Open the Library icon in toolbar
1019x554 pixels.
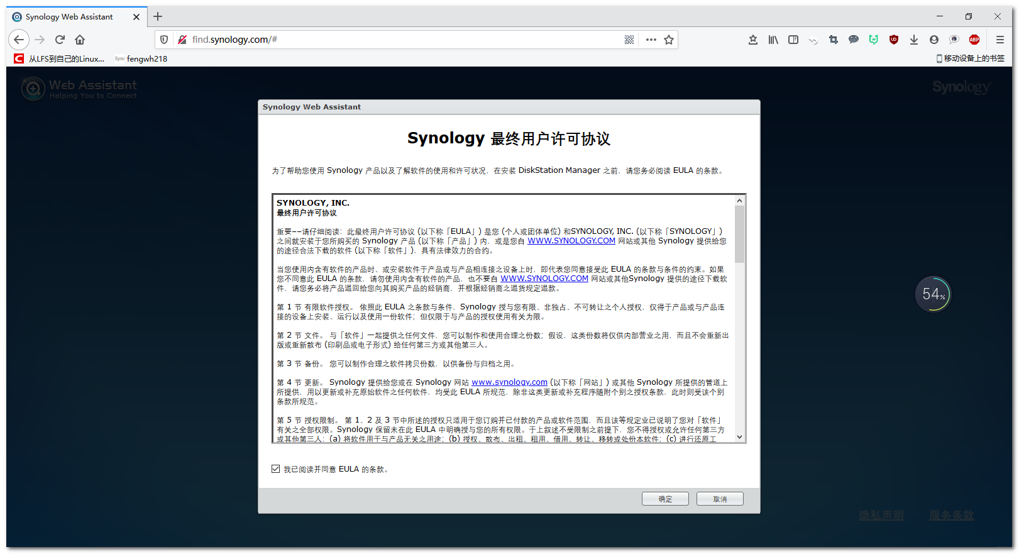coord(773,40)
